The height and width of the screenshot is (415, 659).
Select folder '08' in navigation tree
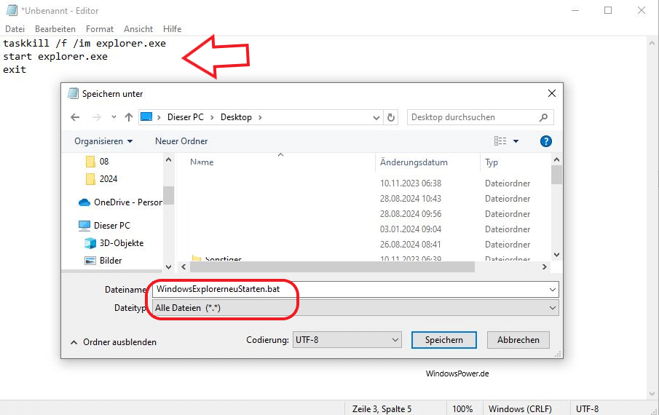click(104, 162)
